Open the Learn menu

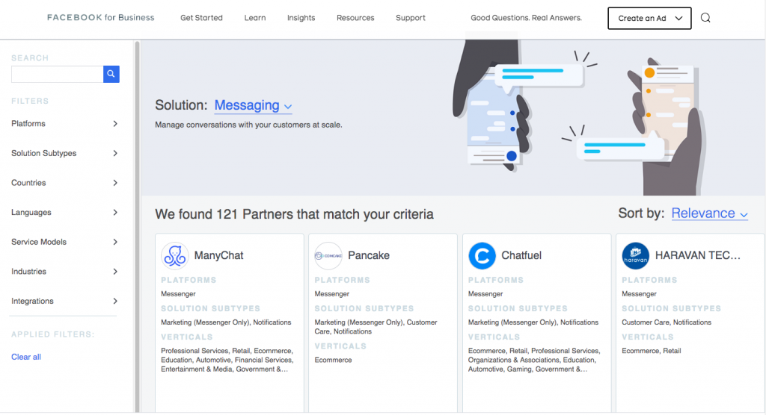pos(255,18)
